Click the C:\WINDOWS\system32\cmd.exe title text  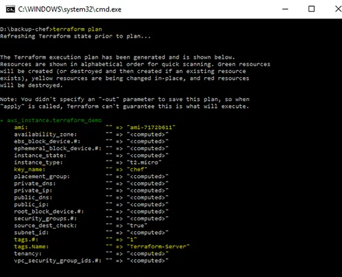[70, 10]
